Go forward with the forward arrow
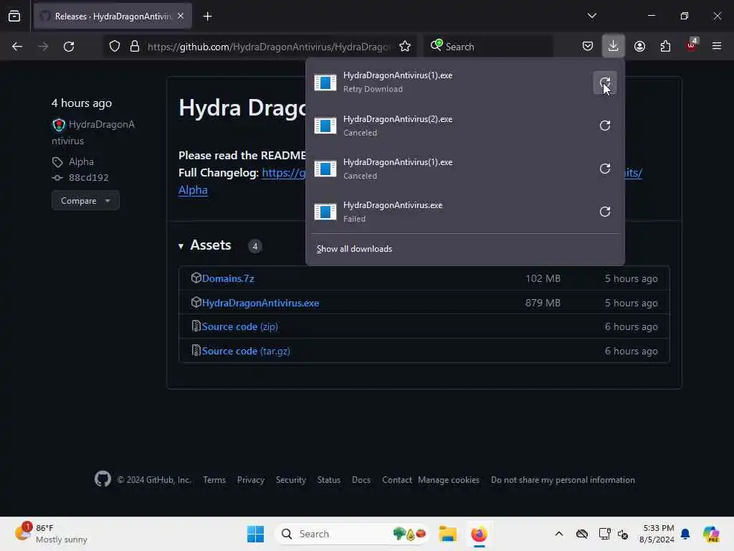The image size is (734, 551). point(42,47)
